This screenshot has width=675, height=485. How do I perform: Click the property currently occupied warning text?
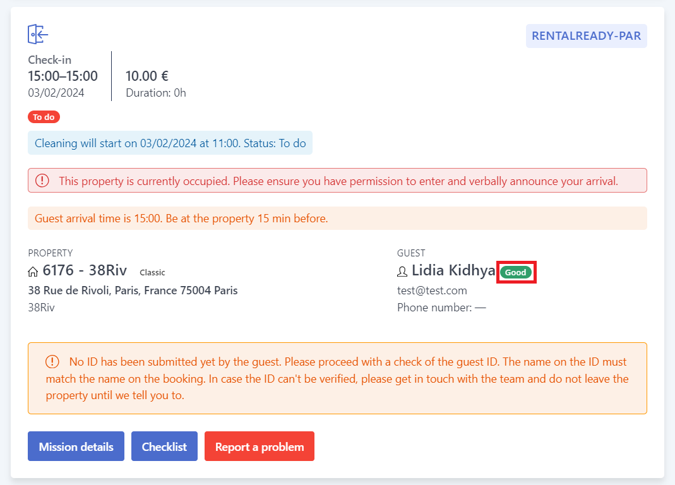tap(338, 181)
